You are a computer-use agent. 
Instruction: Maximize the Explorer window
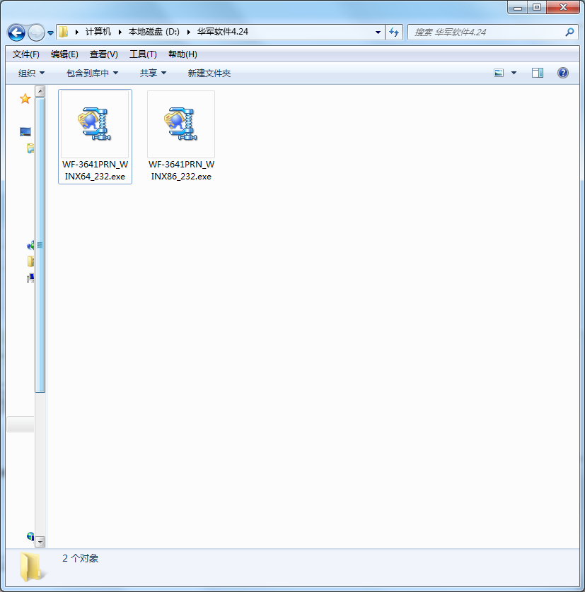537,8
